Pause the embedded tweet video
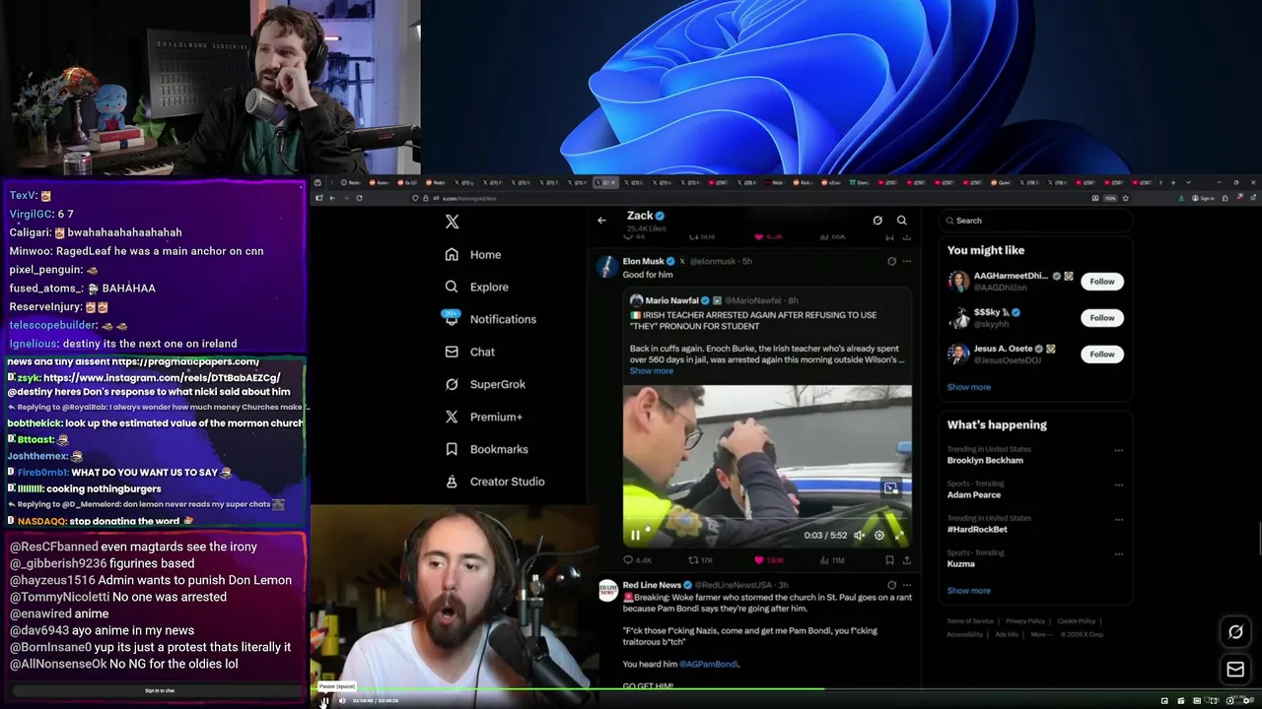 click(x=635, y=535)
